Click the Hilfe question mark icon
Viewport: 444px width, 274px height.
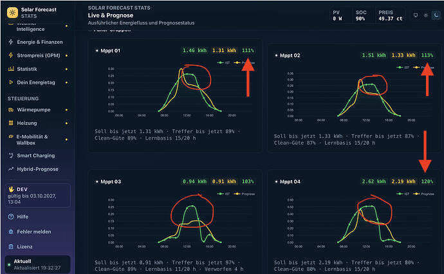pos(11,217)
